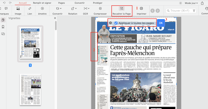Open the comments sidebar panel
Image resolution: width=208 pixels, height=109 pixels.
tap(3, 34)
